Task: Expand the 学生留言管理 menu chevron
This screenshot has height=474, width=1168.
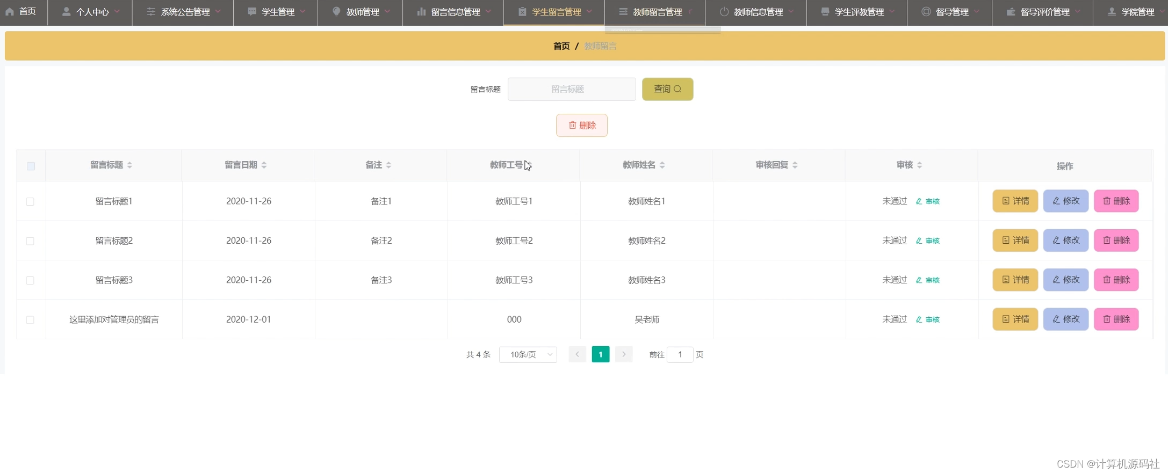Action: [x=589, y=11]
